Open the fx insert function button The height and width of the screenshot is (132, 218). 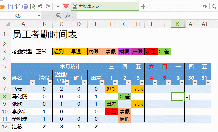pyautogui.click(x=68, y=16)
